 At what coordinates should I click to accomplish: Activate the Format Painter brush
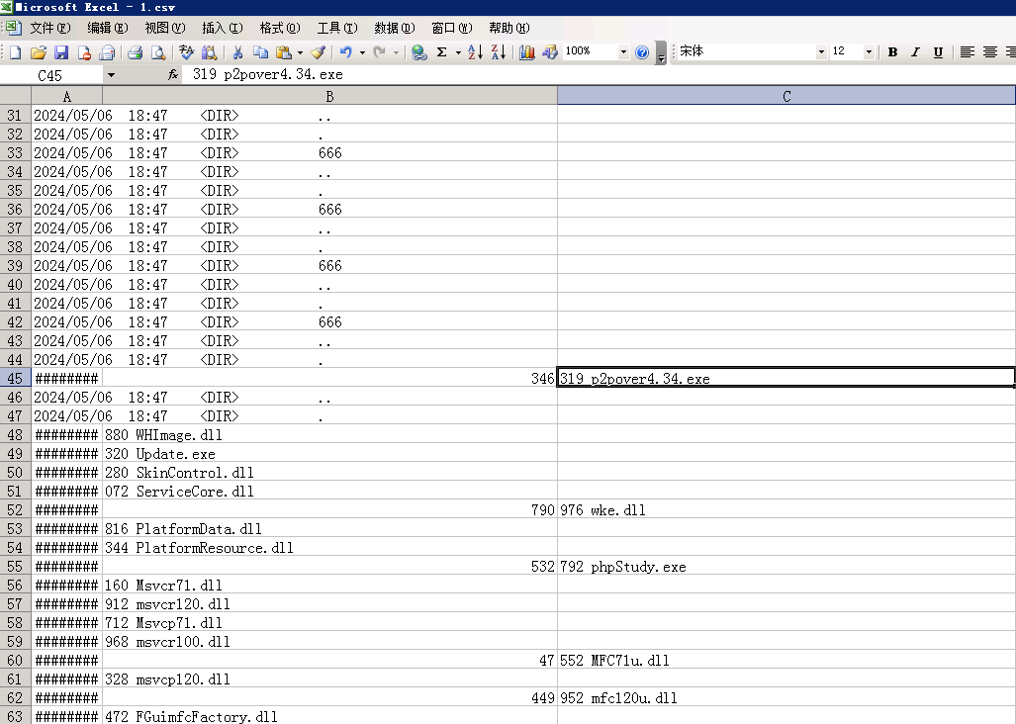(x=318, y=52)
